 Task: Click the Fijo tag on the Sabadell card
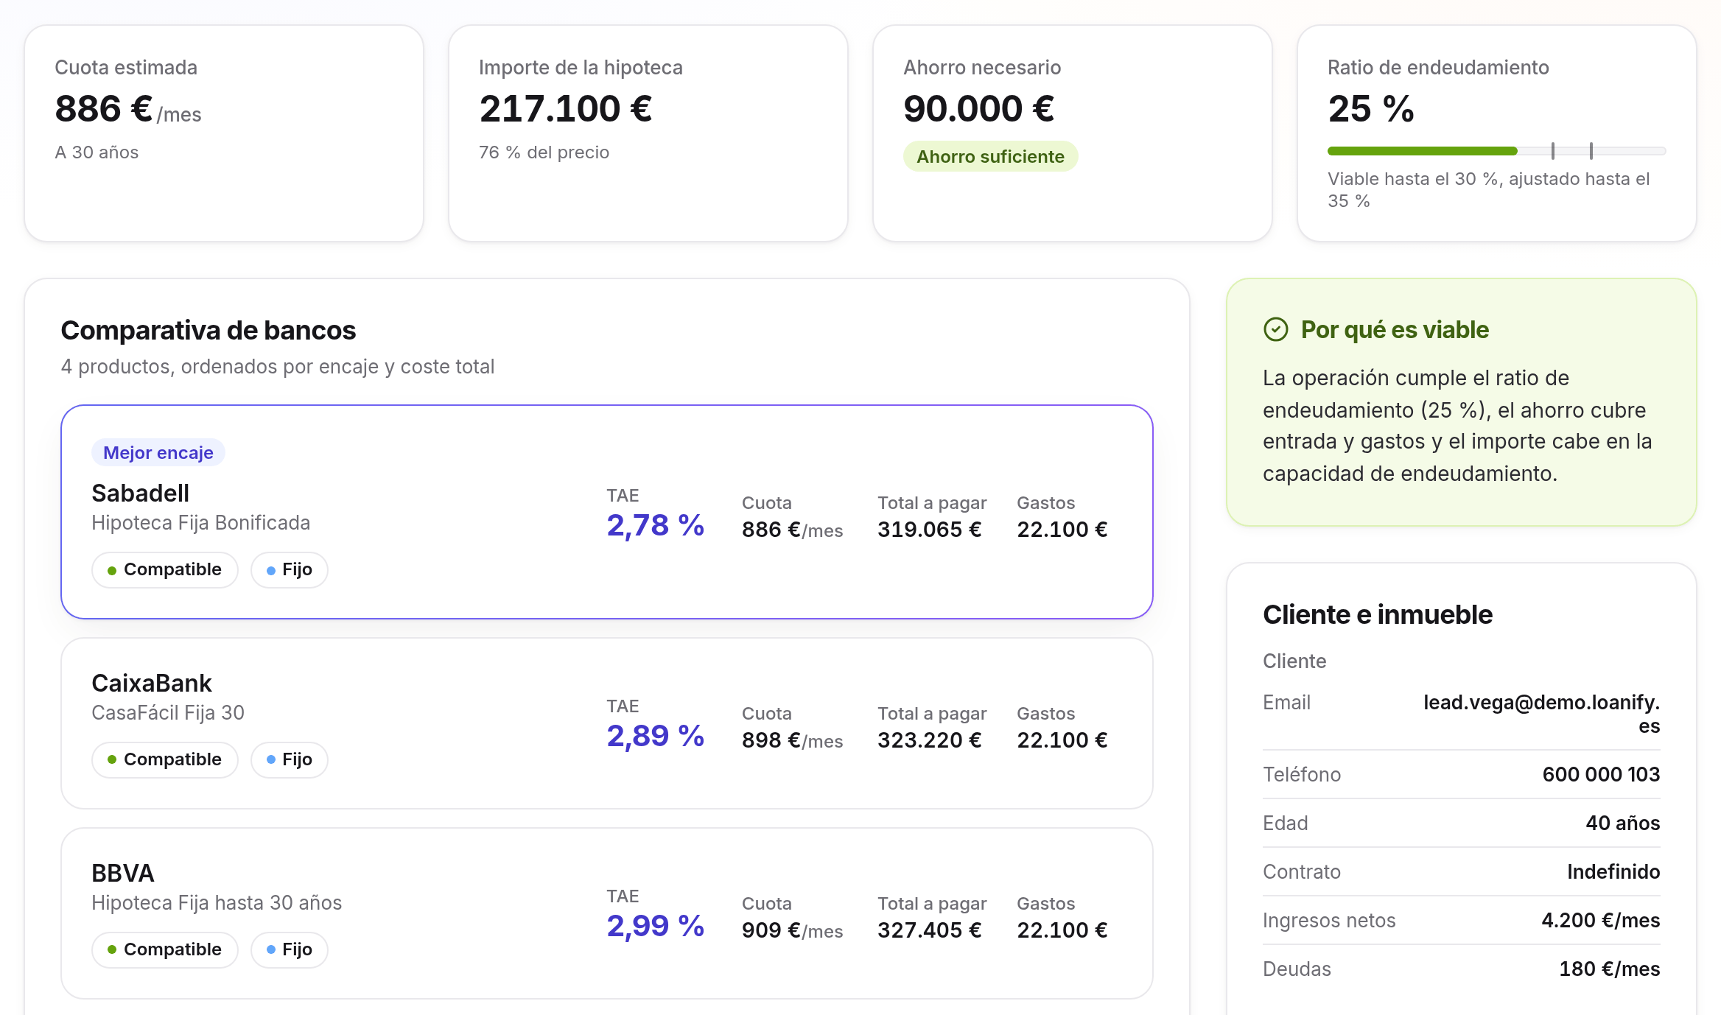tap(290, 569)
